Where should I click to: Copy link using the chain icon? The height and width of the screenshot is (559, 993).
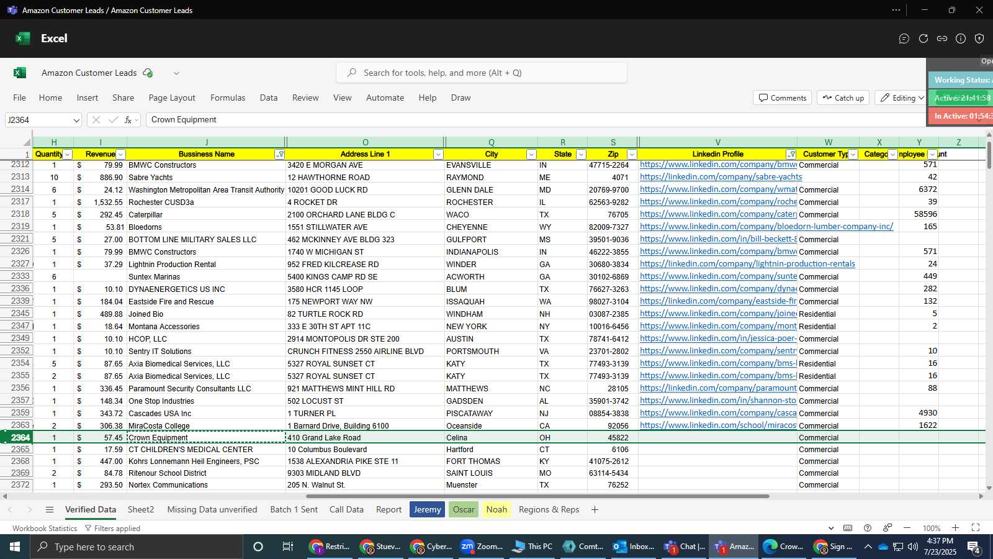coord(942,39)
